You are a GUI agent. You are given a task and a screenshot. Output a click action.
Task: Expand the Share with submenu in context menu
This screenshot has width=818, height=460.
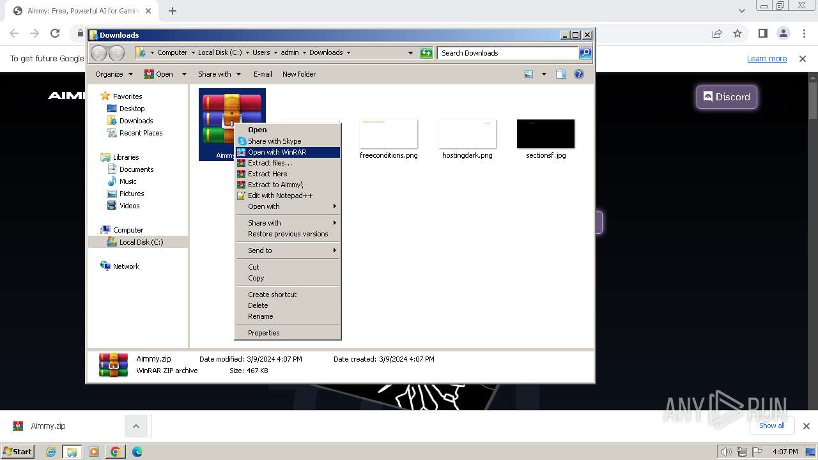pos(288,223)
